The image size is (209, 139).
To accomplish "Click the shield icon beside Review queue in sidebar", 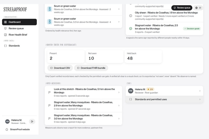I will 5,28.
